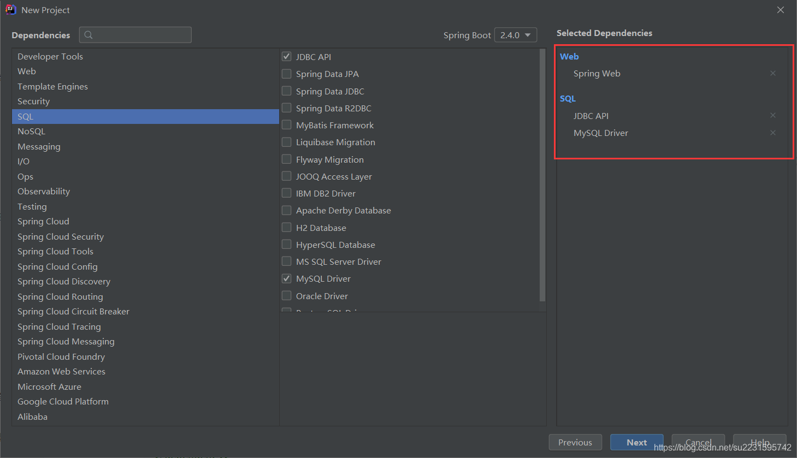The width and height of the screenshot is (797, 458).
Task: Click the search magnifier icon
Action: click(x=88, y=35)
